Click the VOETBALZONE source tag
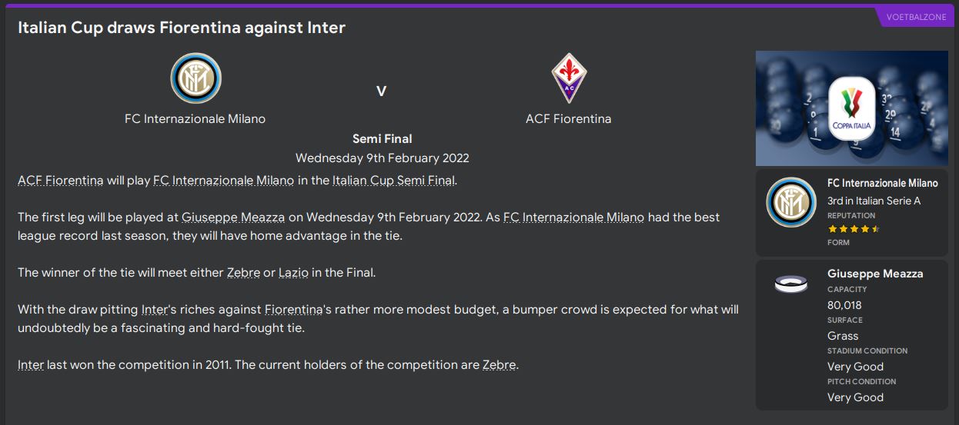This screenshot has width=959, height=425. click(916, 17)
